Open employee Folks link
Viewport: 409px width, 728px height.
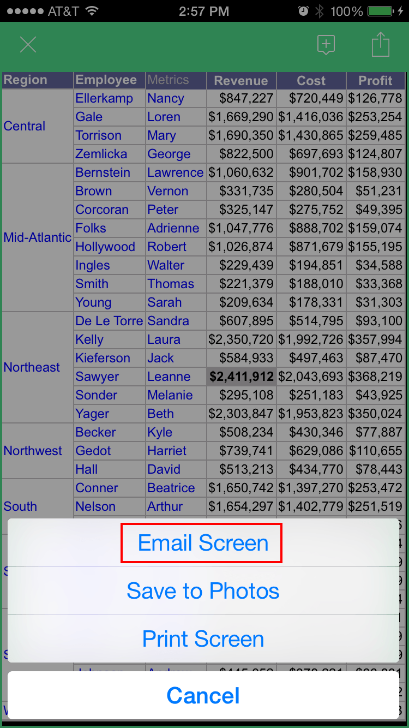click(x=91, y=228)
